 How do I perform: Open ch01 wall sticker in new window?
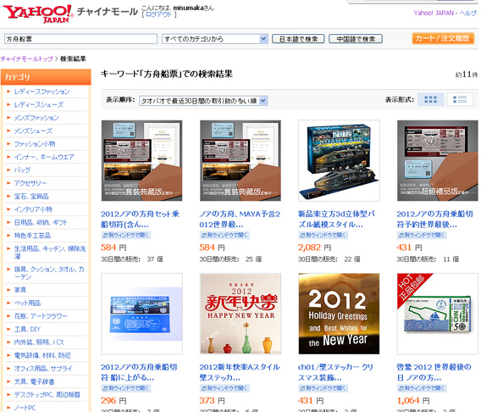point(323,388)
